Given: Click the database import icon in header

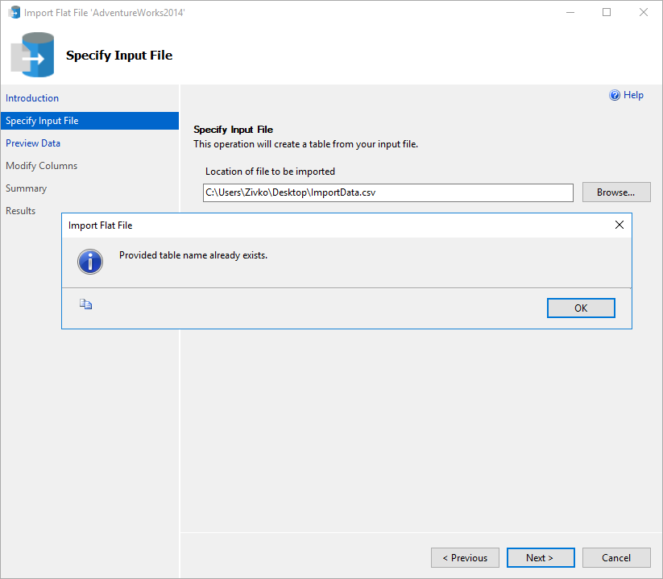Looking at the screenshot, I should tap(32, 56).
